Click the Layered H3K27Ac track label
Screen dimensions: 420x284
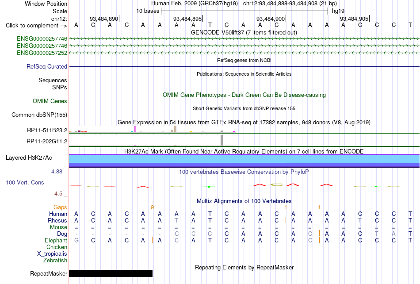point(29,158)
